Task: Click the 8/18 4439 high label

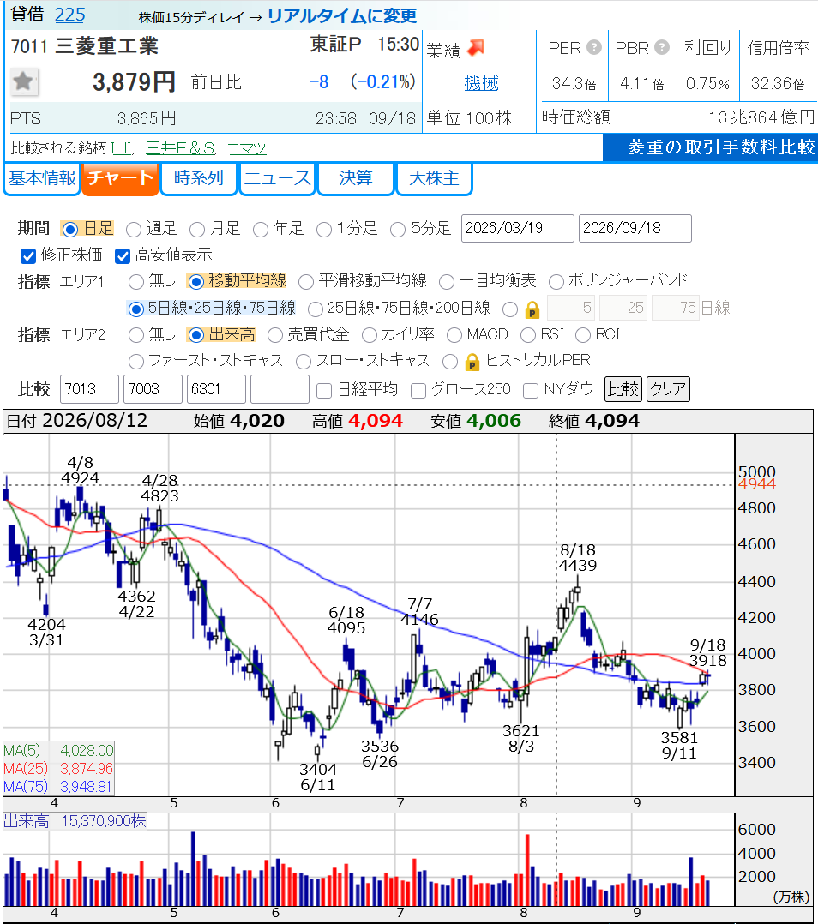Action: point(578,558)
